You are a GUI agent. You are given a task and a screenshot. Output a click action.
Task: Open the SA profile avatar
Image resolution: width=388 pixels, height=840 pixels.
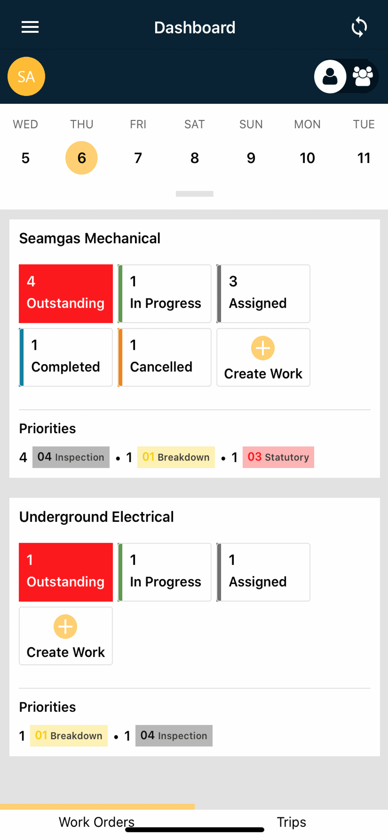pos(27,76)
